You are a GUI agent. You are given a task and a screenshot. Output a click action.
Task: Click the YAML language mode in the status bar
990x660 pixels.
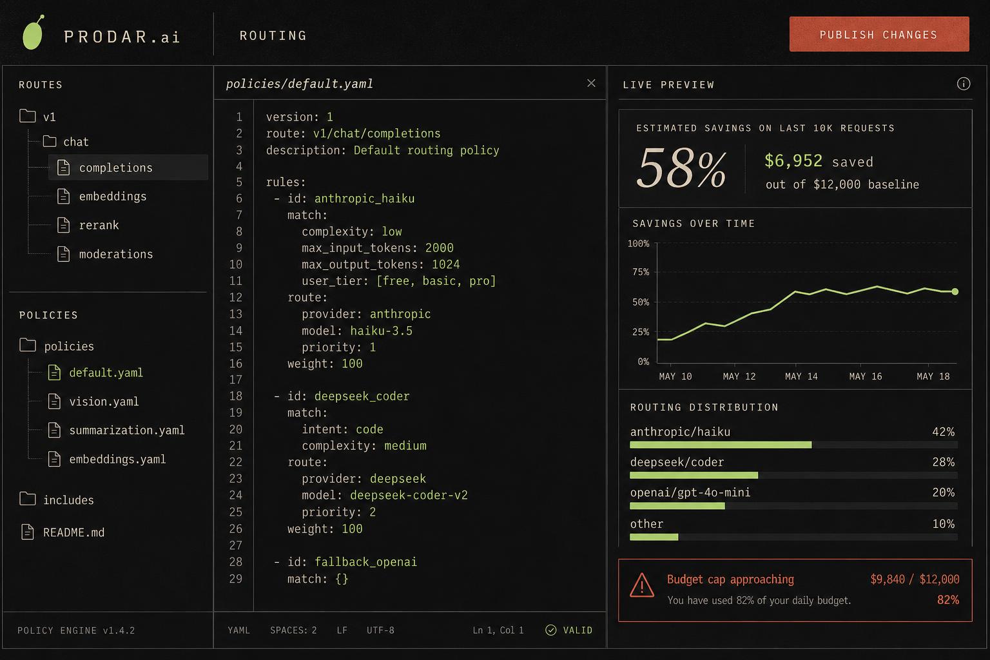pos(238,630)
